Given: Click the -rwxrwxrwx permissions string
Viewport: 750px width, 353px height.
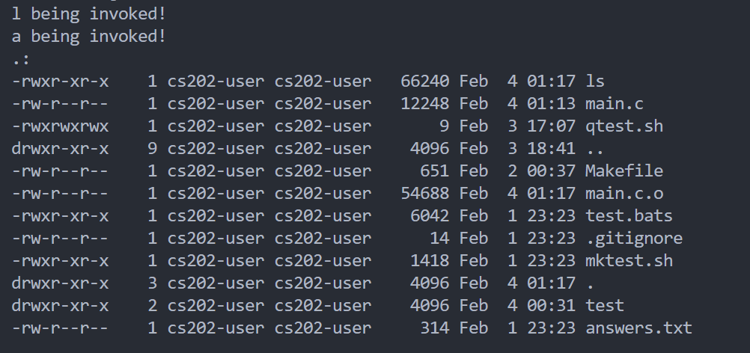Looking at the screenshot, I should (61, 126).
